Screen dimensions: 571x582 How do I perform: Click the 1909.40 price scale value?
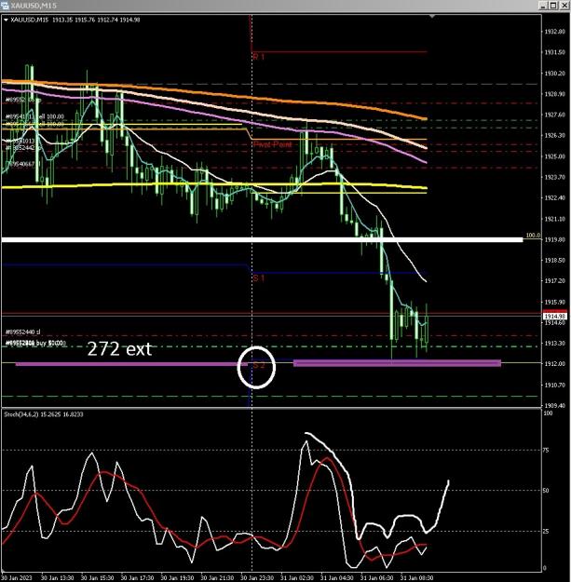[554, 406]
